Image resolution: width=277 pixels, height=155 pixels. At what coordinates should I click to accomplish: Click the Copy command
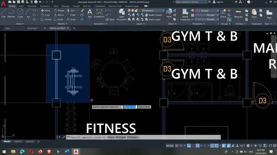(x=45, y=15)
